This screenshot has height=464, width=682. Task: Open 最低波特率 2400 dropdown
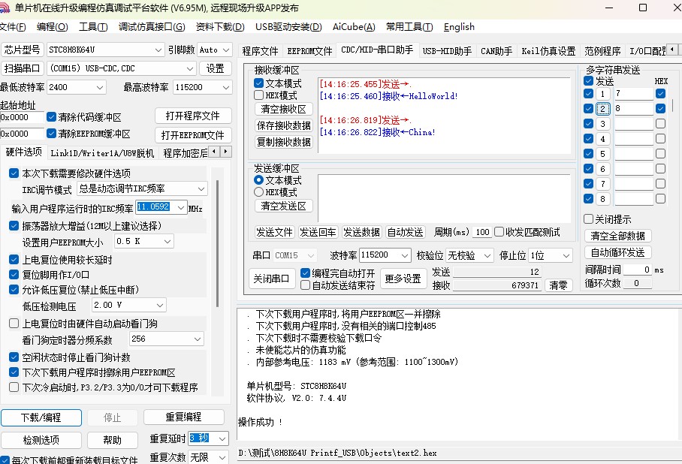[x=100, y=87]
